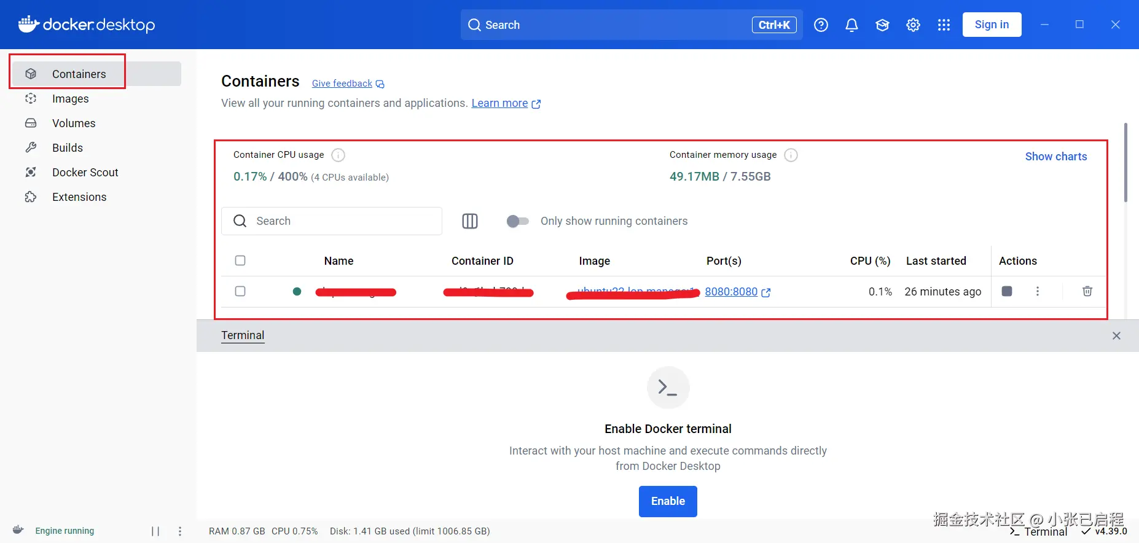Go to Containers in sidebar
The image size is (1139, 543).
click(x=96, y=74)
